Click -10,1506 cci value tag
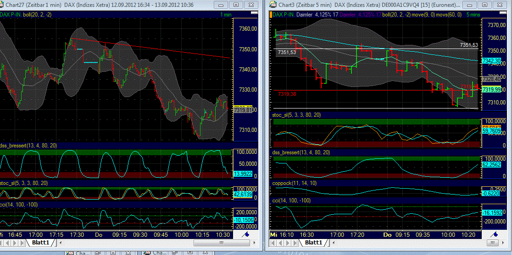 coord(243,220)
